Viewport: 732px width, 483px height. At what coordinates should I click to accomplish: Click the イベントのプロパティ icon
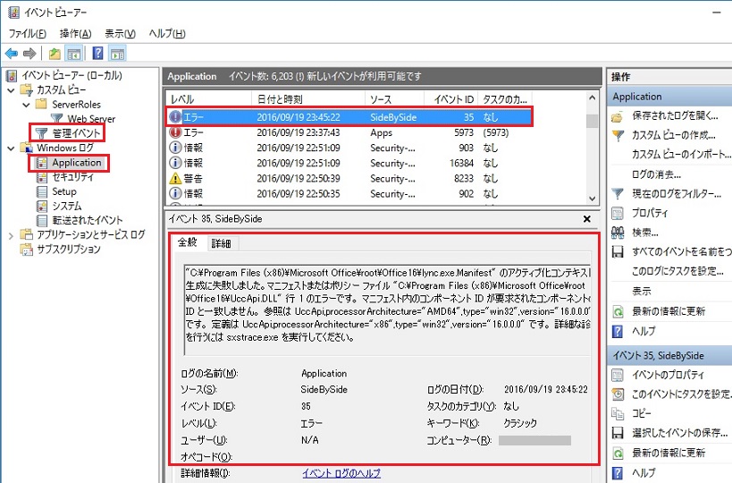(x=618, y=375)
